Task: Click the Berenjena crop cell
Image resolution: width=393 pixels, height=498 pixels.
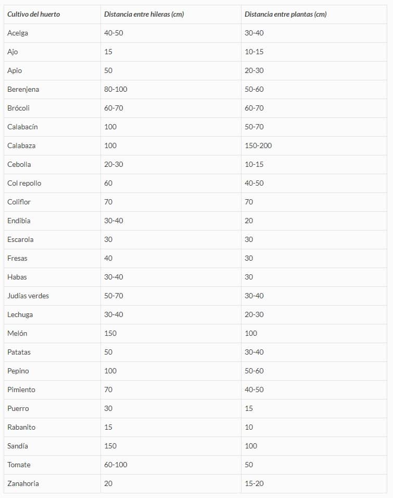Action: pos(23,89)
